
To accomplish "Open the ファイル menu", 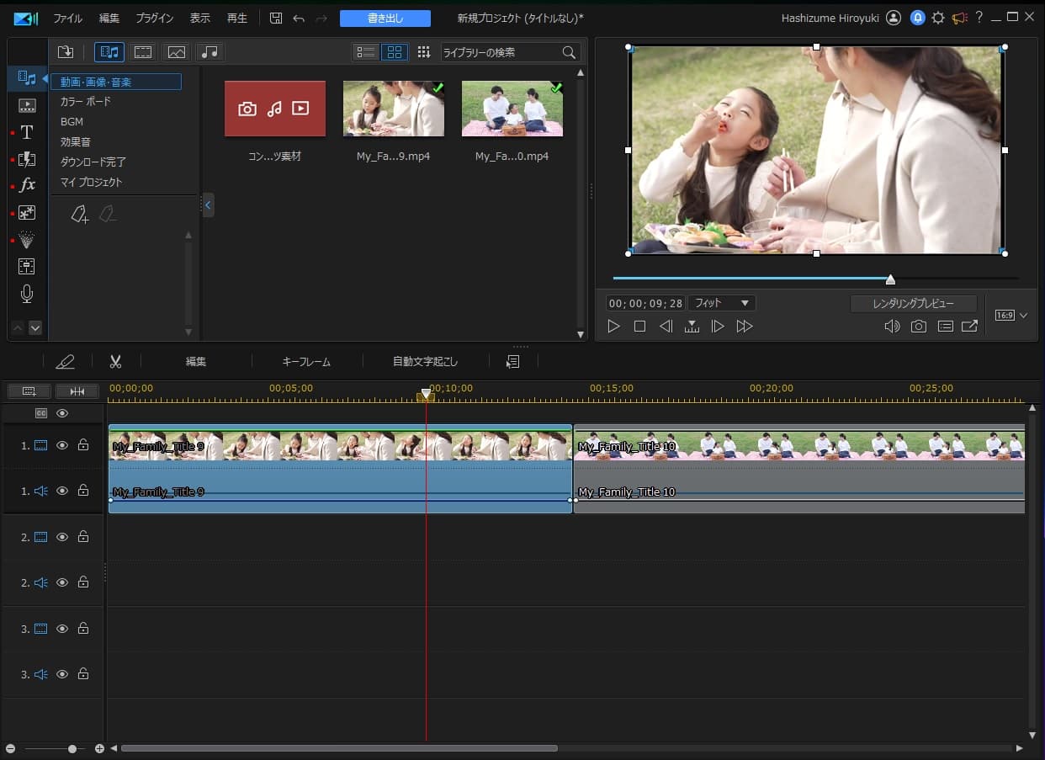I will point(68,18).
